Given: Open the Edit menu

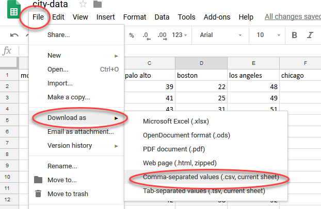Looking at the screenshot, I should coord(58,17).
